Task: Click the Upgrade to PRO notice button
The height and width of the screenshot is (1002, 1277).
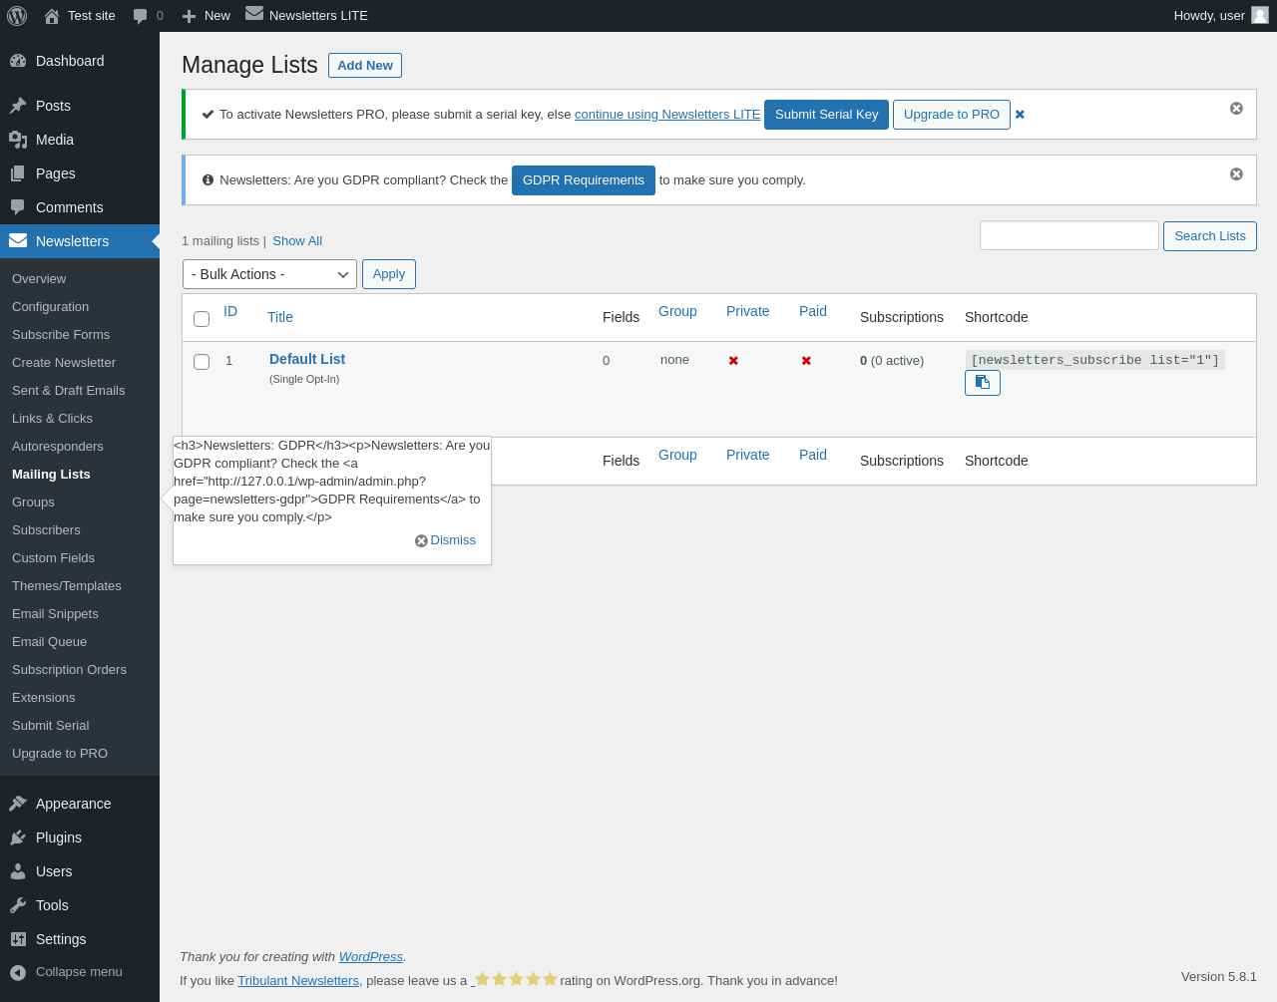Action: (952, 115)
